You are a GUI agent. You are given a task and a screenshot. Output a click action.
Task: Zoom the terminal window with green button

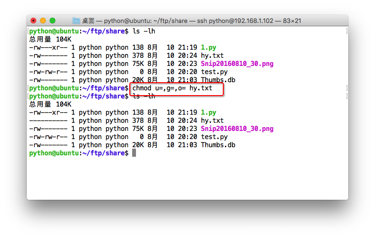pyautogui.click(x=52, y=21)
